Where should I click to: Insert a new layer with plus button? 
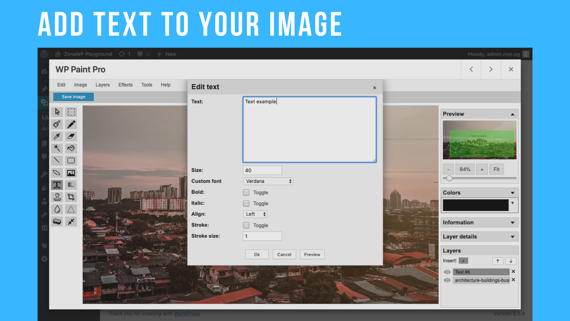(x=463, y=261)
